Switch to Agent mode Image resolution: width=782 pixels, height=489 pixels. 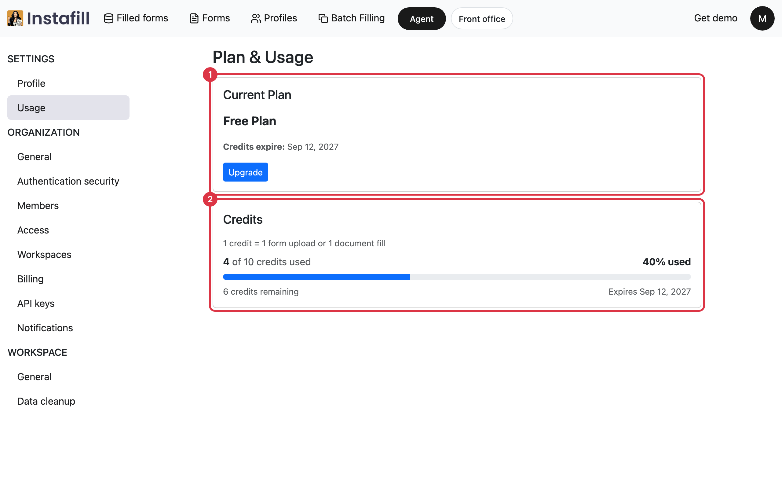click(421, 19)
